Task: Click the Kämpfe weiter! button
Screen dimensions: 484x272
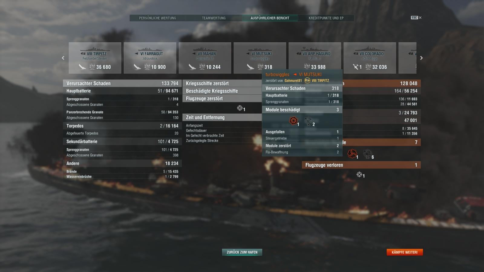Action: click(405, 252)
